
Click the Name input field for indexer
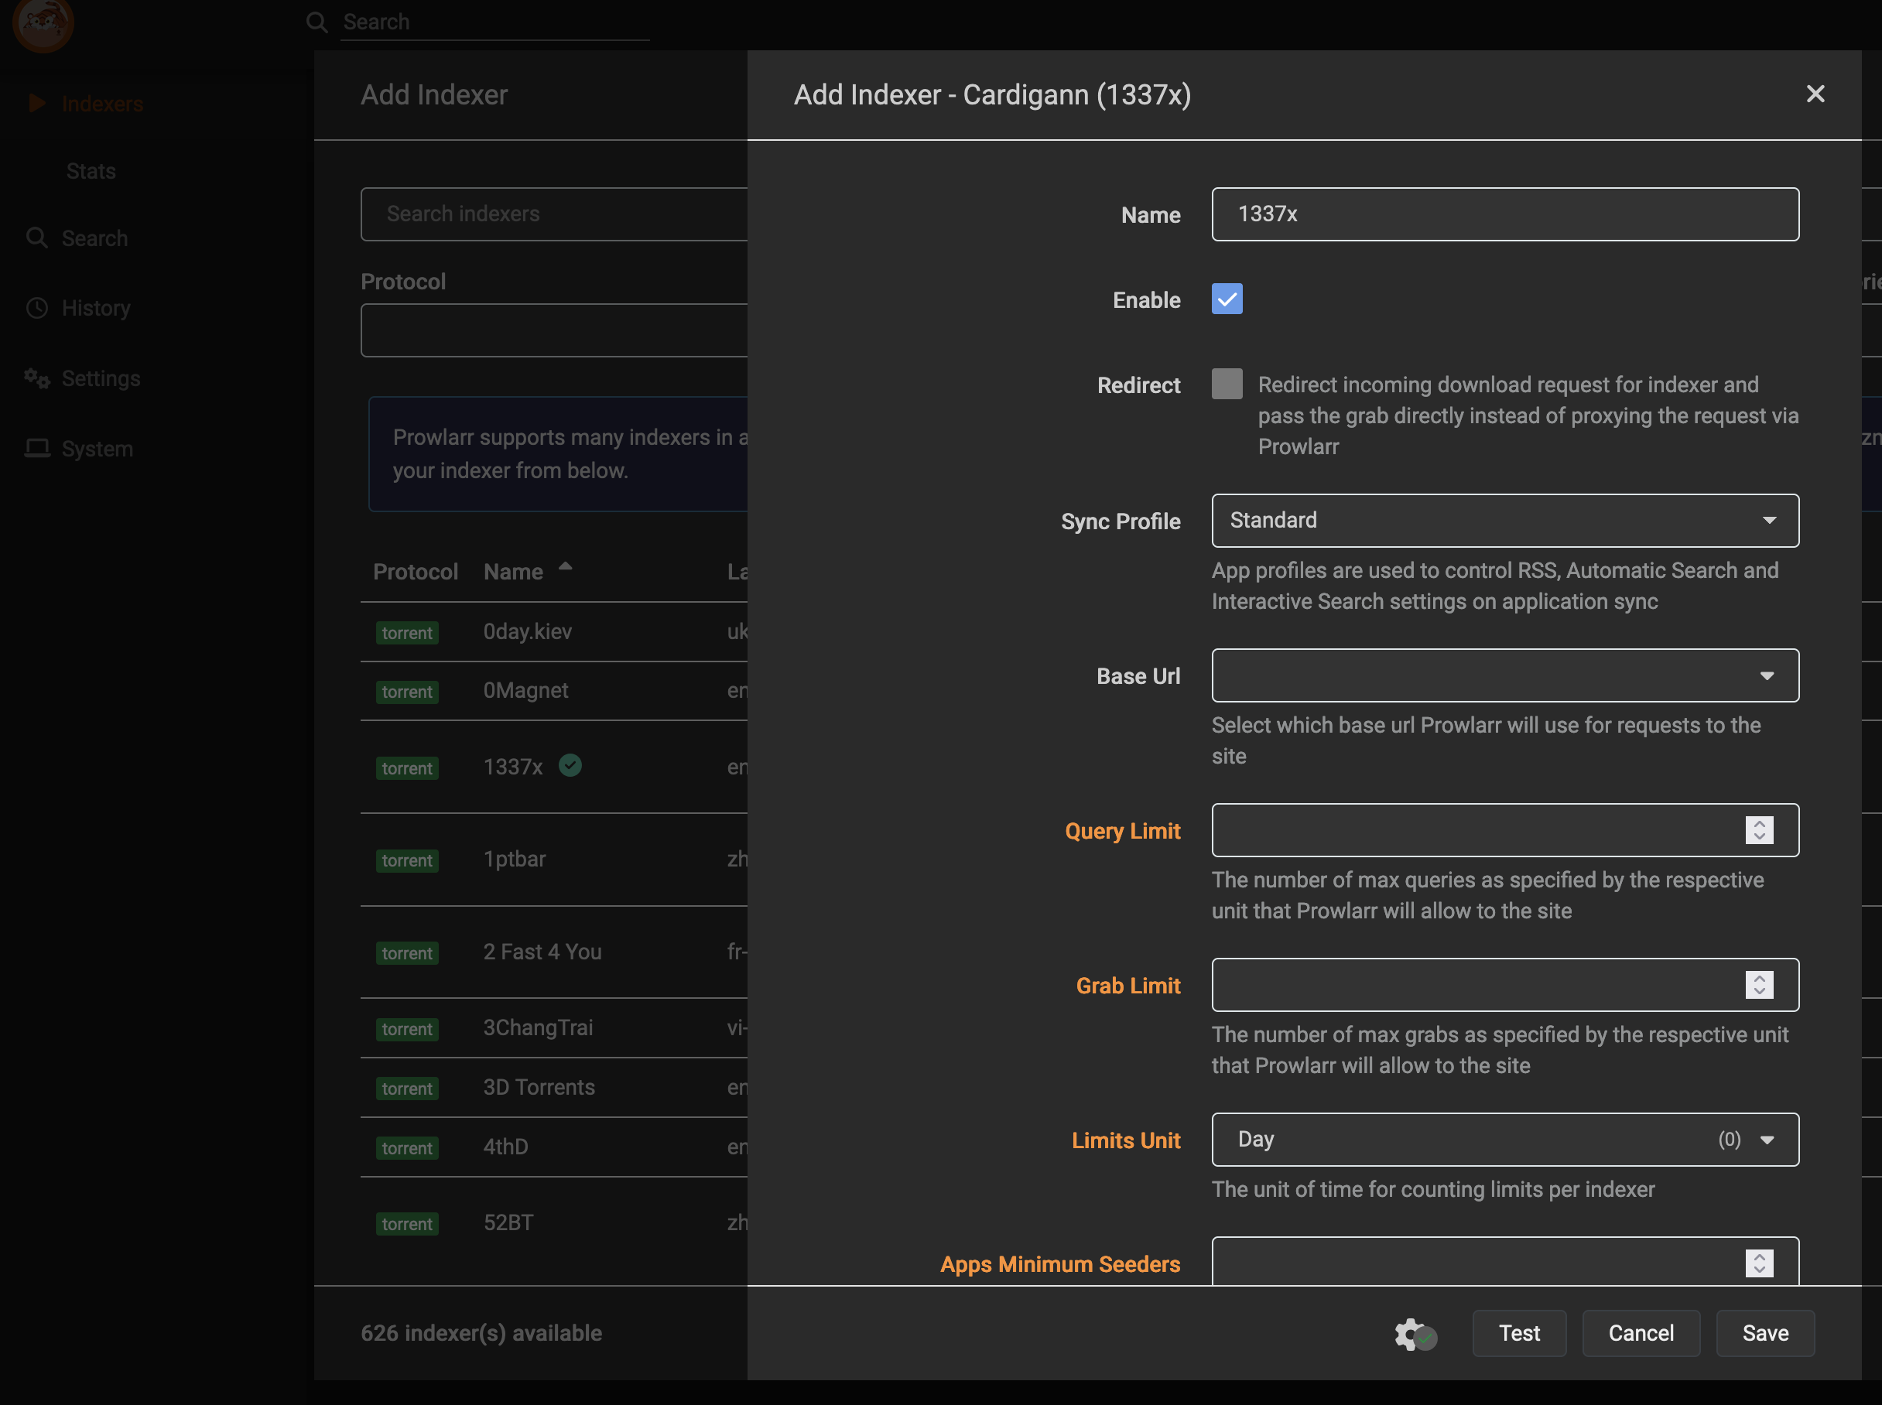pos(1504,213)
